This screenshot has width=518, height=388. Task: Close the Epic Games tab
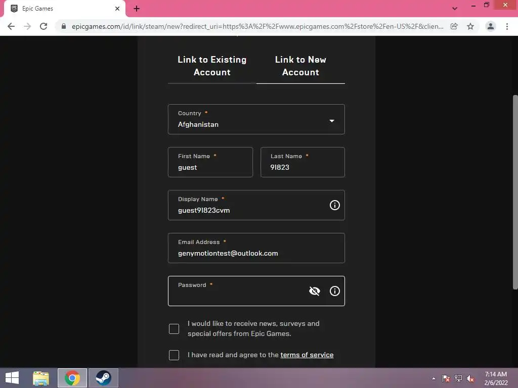coord(117,9)
